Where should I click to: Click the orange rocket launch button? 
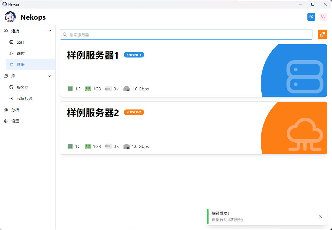click(x=322, y=35)
